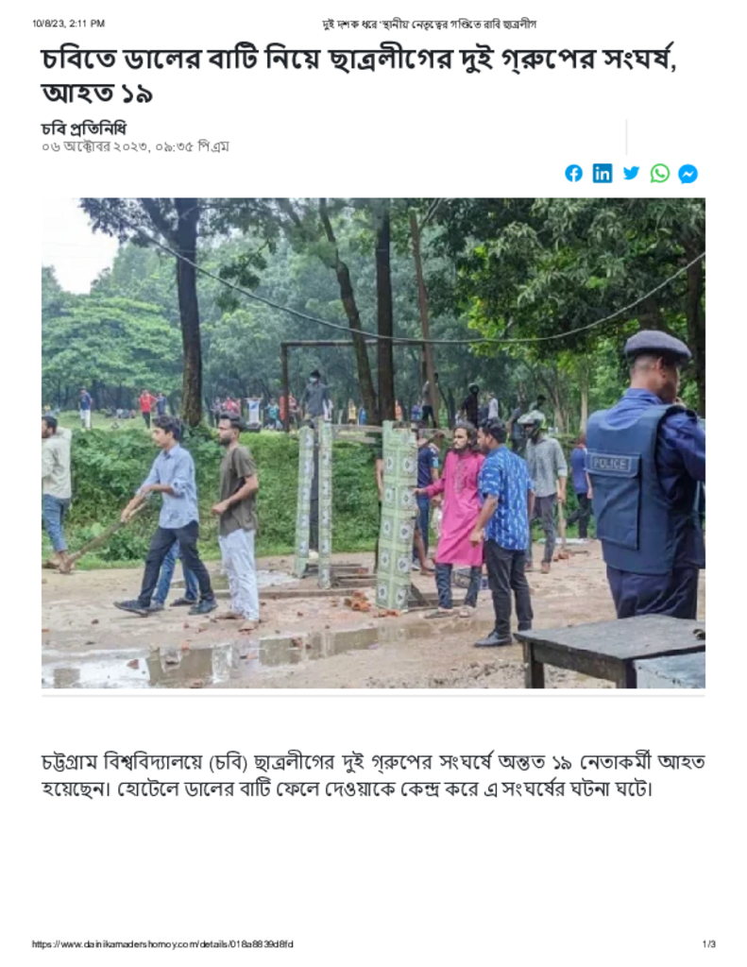Share the article on Facebook
747x967 pixels.
tap(573, 174)
